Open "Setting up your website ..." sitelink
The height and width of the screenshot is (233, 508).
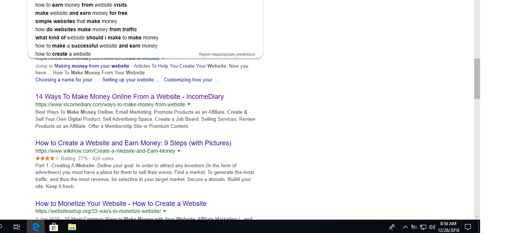point(131,80)
